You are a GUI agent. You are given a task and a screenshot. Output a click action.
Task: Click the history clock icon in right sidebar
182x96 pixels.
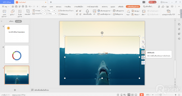[179, 39]
